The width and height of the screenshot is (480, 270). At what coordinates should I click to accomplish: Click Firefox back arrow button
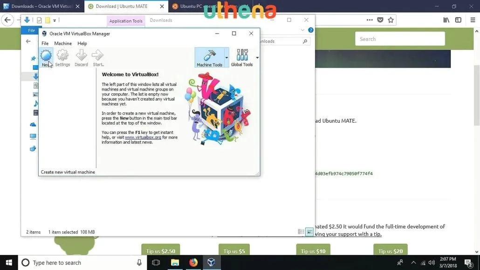point(7,20)
